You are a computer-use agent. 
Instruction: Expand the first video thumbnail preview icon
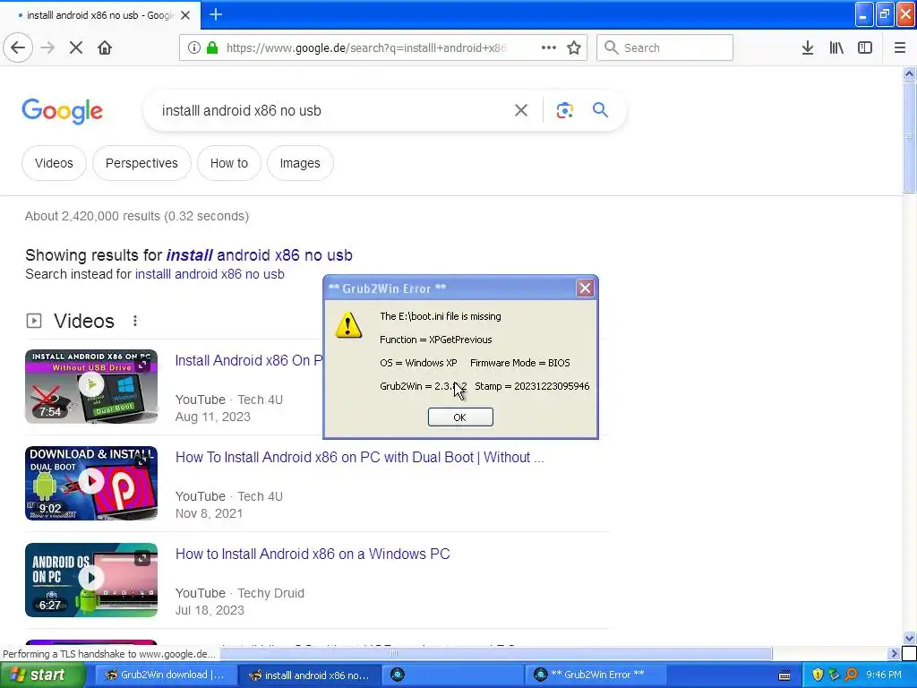pyautogui.click(x=142, y=365)
